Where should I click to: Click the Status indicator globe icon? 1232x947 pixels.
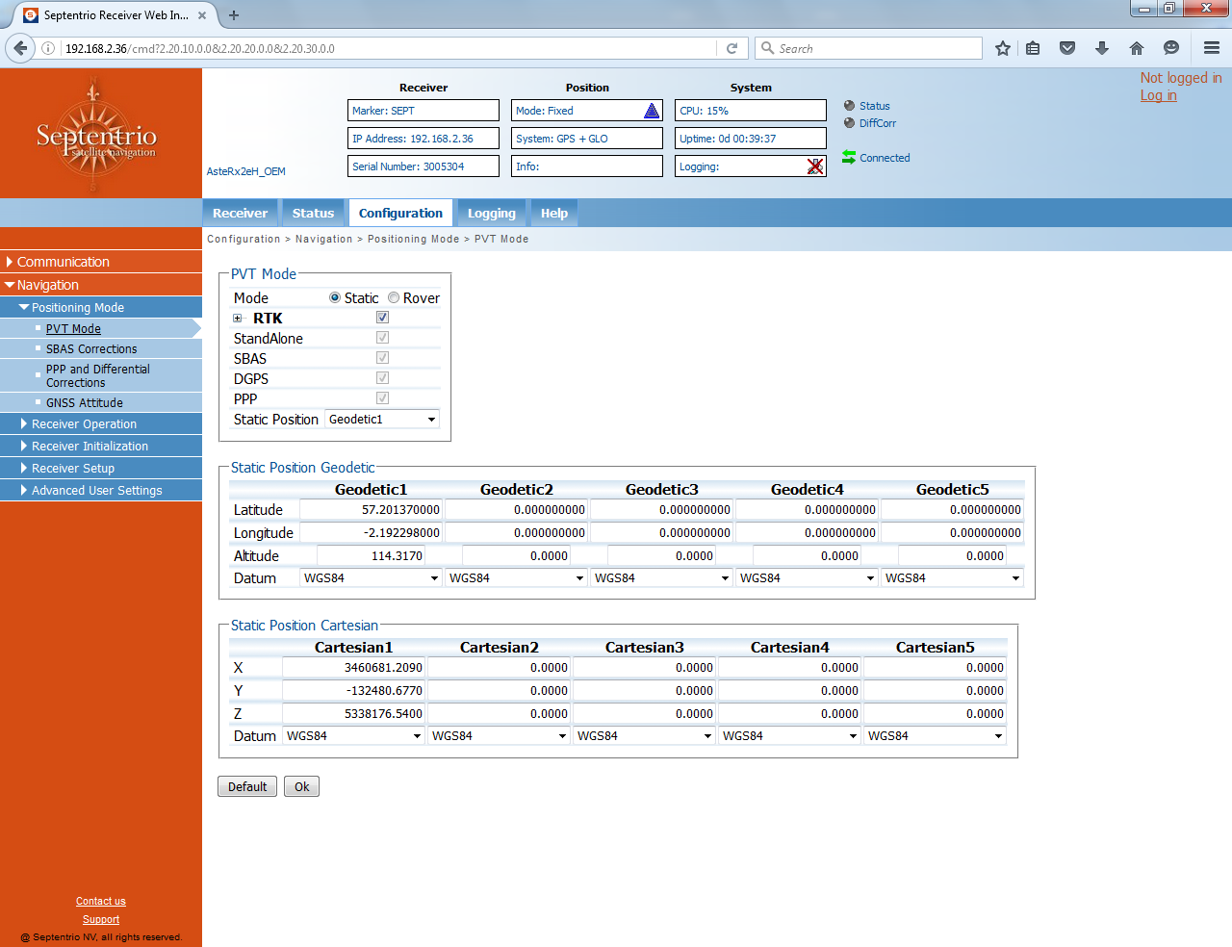pos(849,106)
